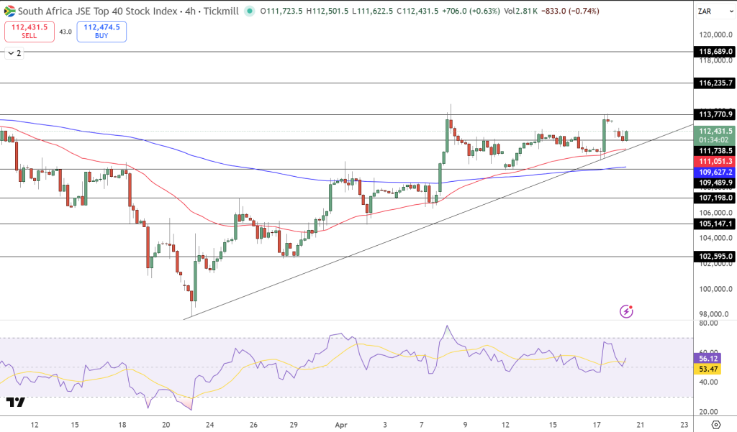This screenshot has width=737, height=432.
Task: Click the lightning bolt quick-trade icon
Action: click(625, 311)
